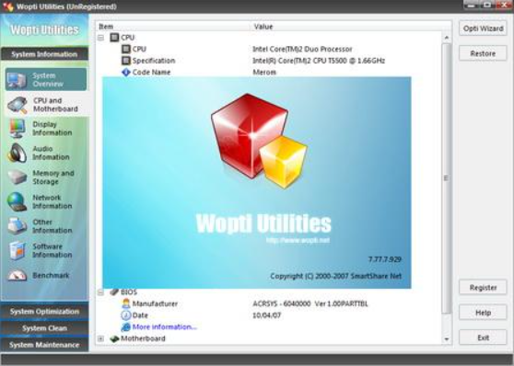Open the System Clean section
Image resolution: width=514 pixels, height=366 pixels.
click(x=44, y=328)
